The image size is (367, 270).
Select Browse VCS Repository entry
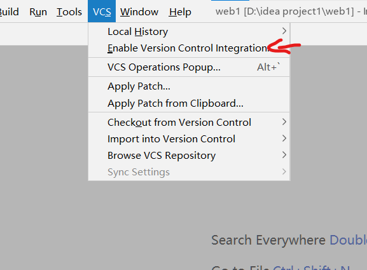tap(189, 156)
